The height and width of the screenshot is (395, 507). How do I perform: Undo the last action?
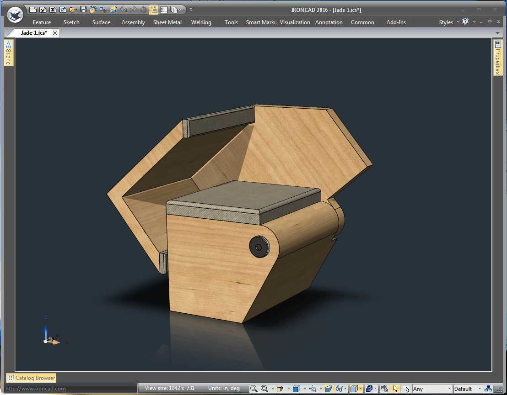[x=124, y=9]
